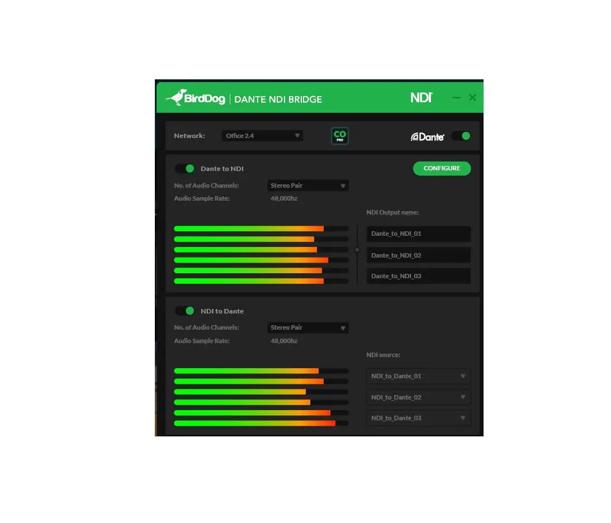Toggle off NDI to Dante
This screenshot has width=611, height=523.
[x=184, y=311]
